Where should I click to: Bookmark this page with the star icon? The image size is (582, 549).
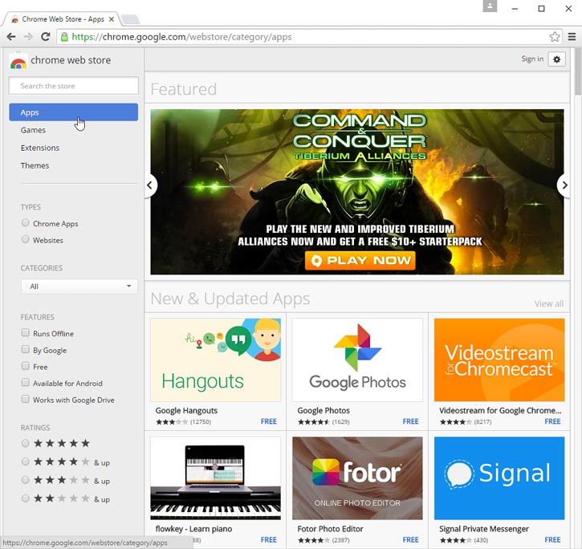click(555, 37)
